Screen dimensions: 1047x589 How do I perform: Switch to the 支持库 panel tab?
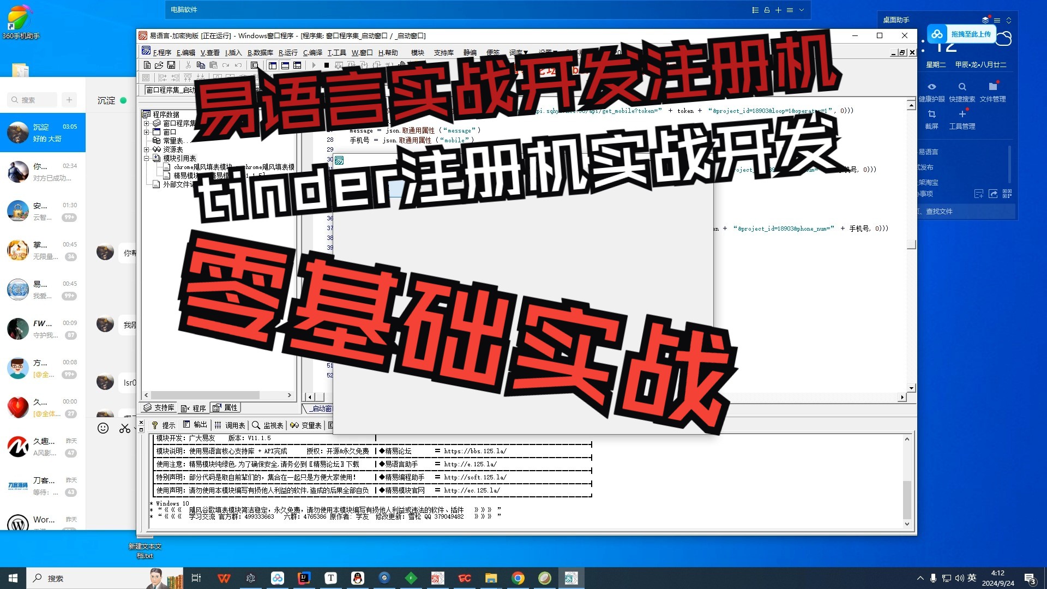(x=159, y=408)
